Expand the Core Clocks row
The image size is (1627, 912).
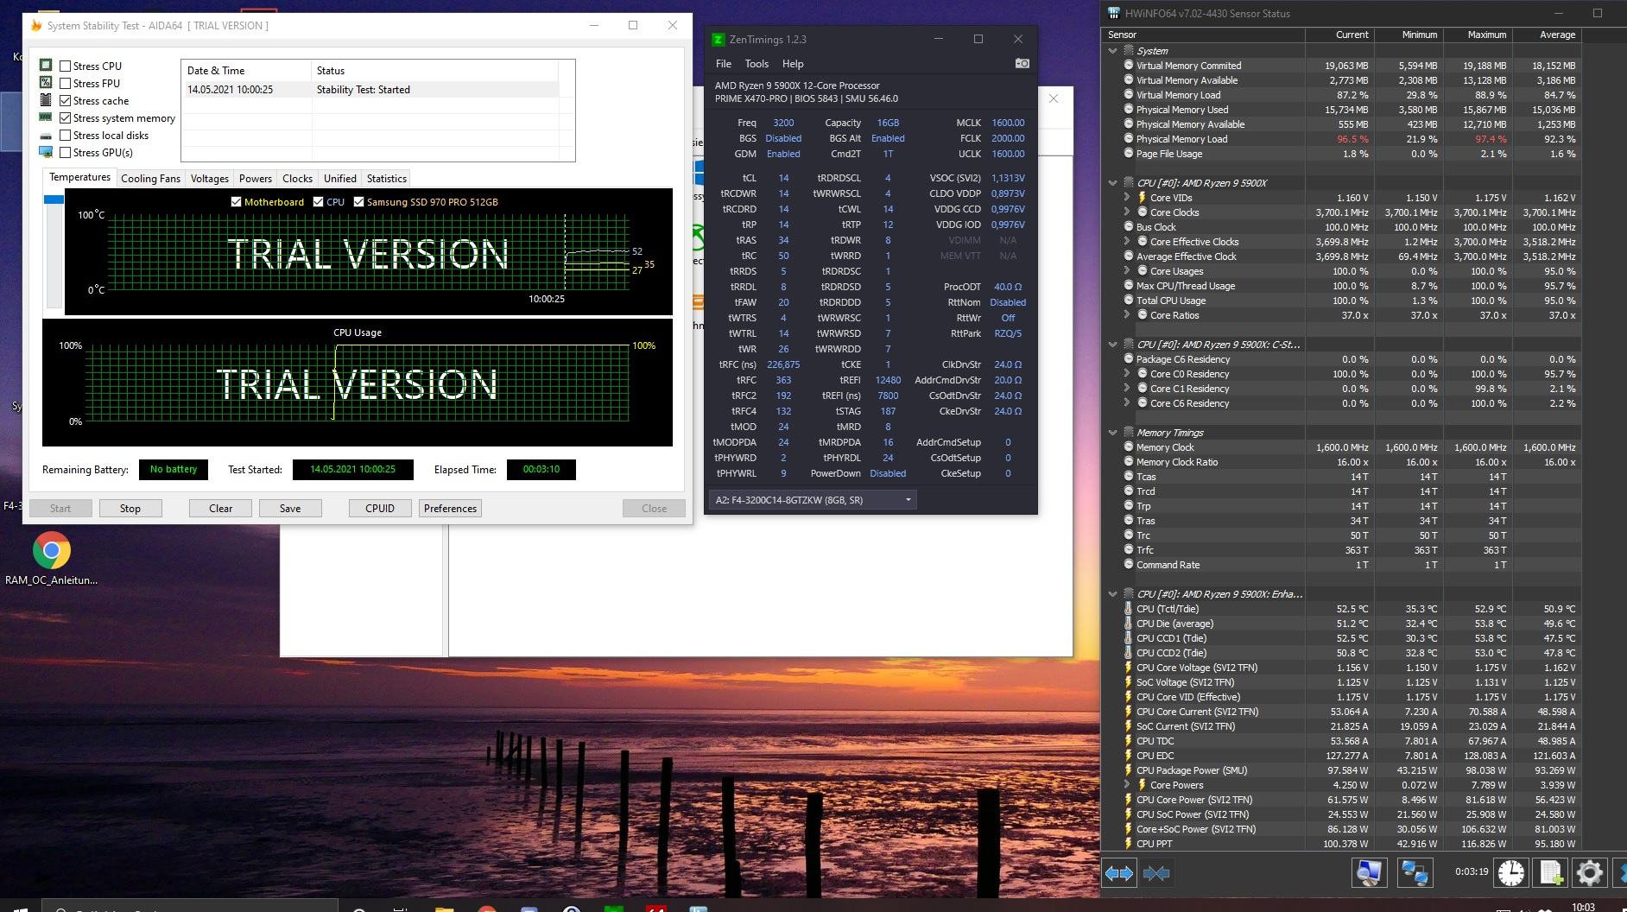pos(1127,212)
